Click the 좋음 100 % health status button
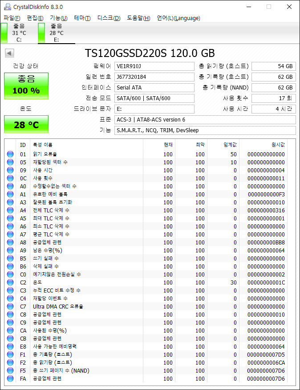The height and width of the screenshot is (390, 300). point(26,85)
